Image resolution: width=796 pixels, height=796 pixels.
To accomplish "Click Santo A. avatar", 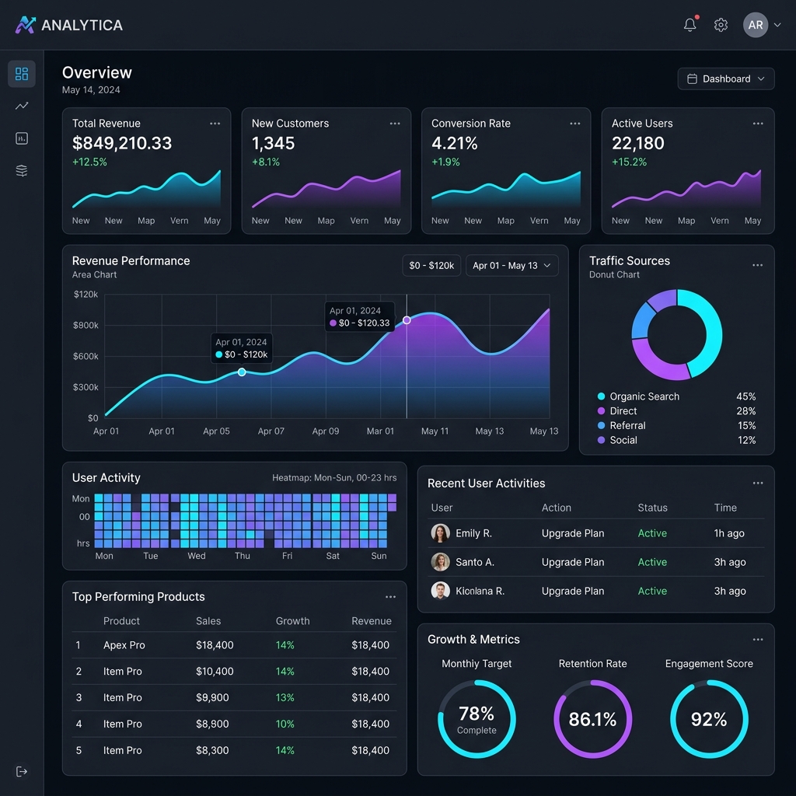I will [x=440, y=562].
